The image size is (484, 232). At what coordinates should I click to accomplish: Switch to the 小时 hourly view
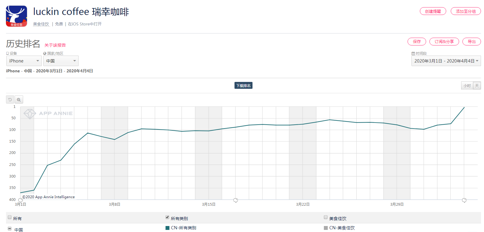(467, 86)
